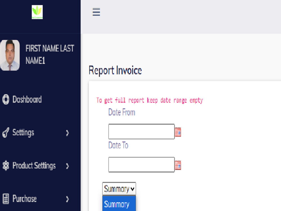Screen dimensions: 281x211
Task: Click the FIRST NAME LAST NAME1 username
Action: 50,54
